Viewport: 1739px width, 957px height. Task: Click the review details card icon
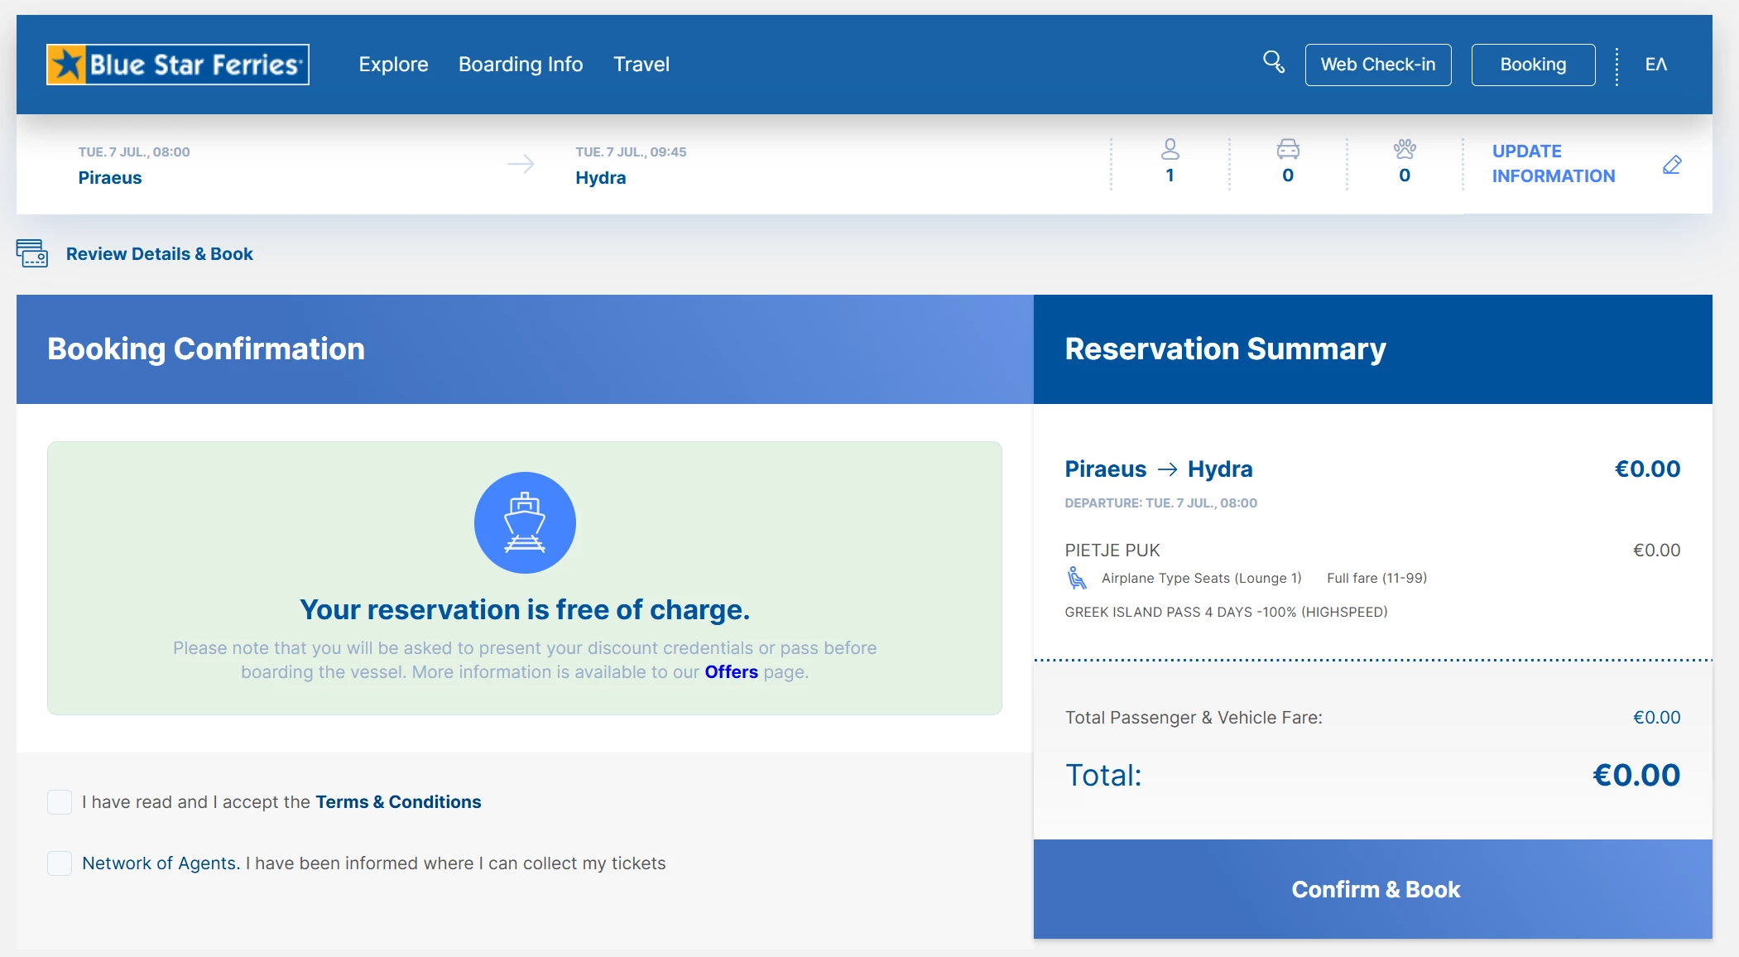[32, 253]
